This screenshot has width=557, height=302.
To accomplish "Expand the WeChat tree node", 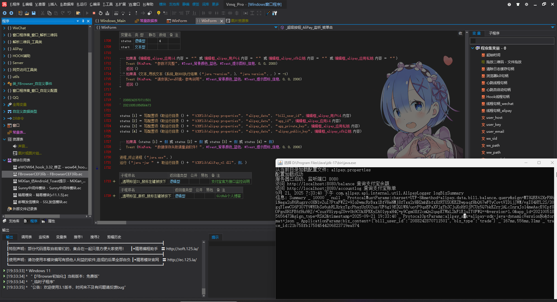I will (x=4, y=28).
